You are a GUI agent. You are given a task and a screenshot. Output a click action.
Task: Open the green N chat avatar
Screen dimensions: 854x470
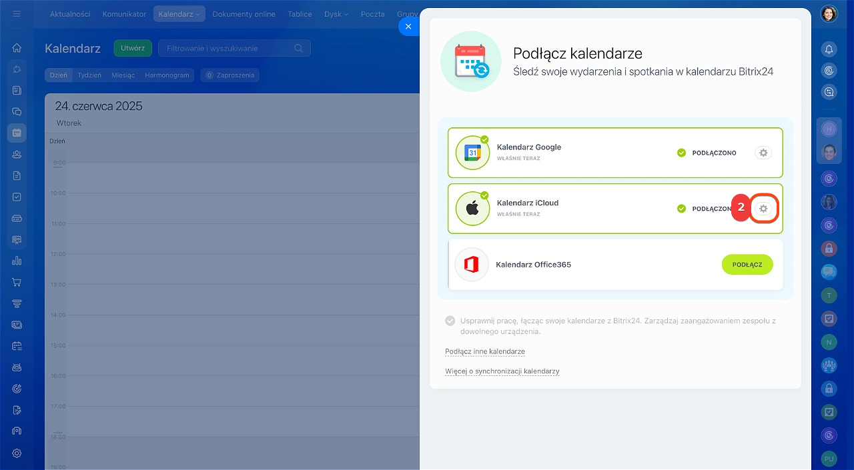coord(829,342)
